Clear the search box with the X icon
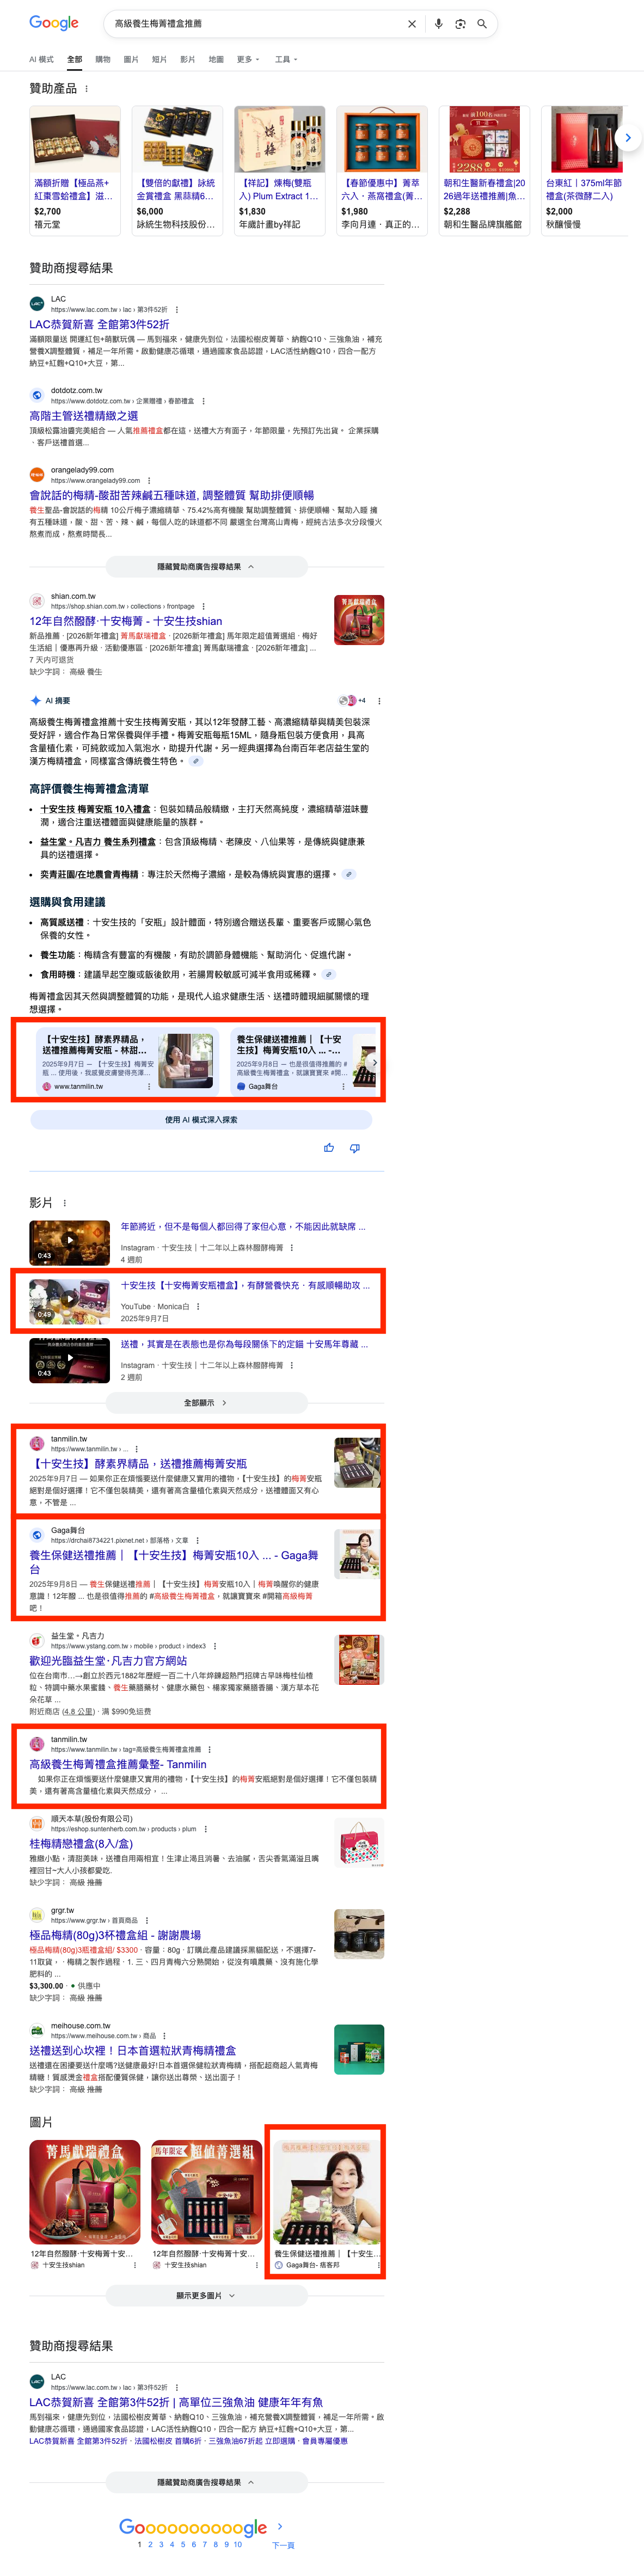The height and width of the screenshot is (2576, 644). [x=412, y=24]
